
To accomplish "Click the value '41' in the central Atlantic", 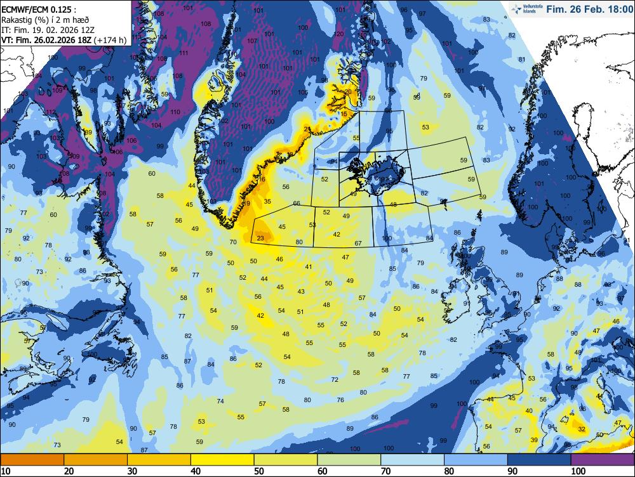I will (309, 266).
